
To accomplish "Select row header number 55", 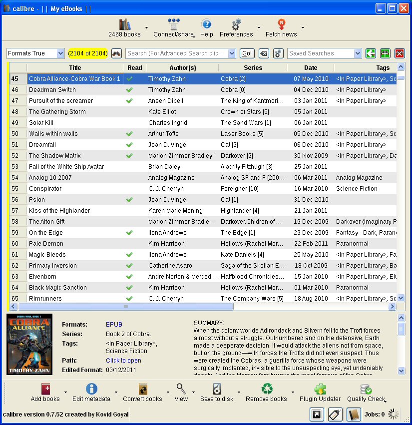I will point(18,189).
